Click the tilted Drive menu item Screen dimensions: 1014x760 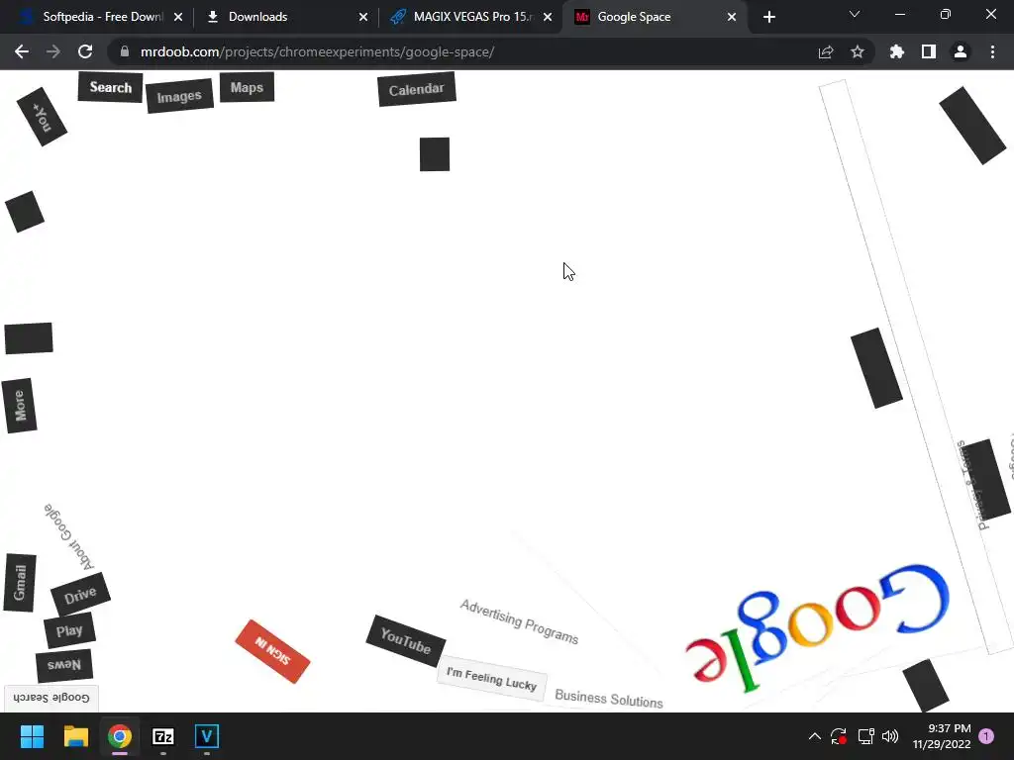[x=80, y=595]
